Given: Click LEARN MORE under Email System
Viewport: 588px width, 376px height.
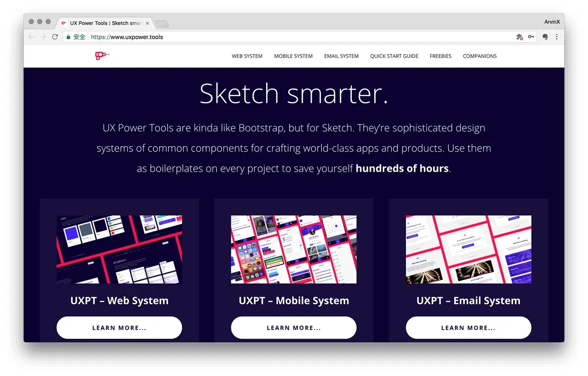Looking at the screenshot, I should (x=468, y=327).
